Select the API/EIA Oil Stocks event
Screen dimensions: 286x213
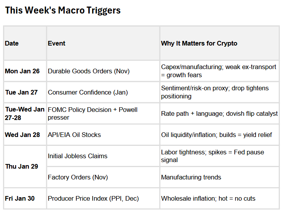(74, 135)
